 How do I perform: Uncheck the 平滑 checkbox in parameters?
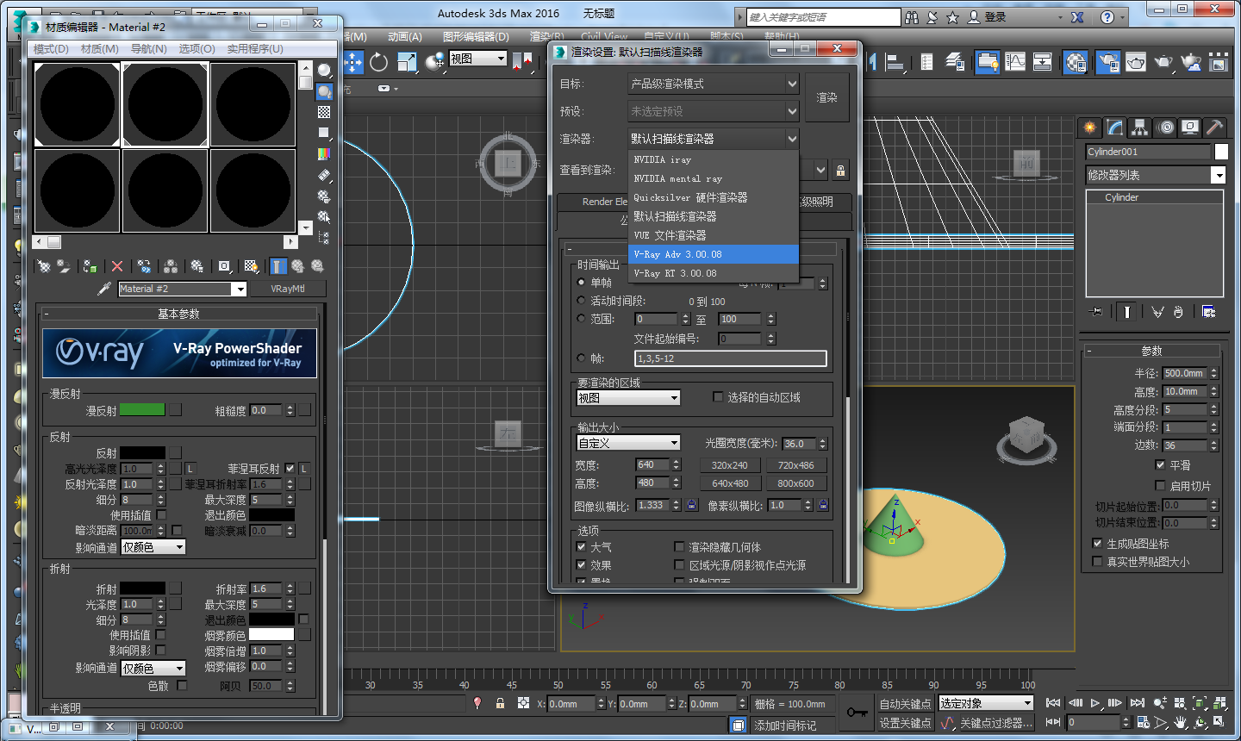[1160, 464]
